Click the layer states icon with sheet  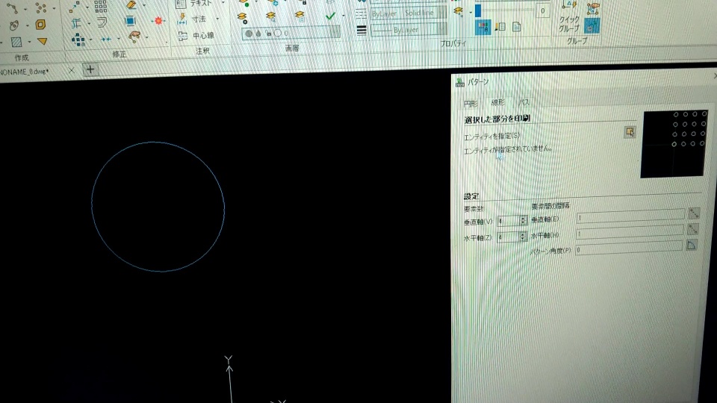300,16
